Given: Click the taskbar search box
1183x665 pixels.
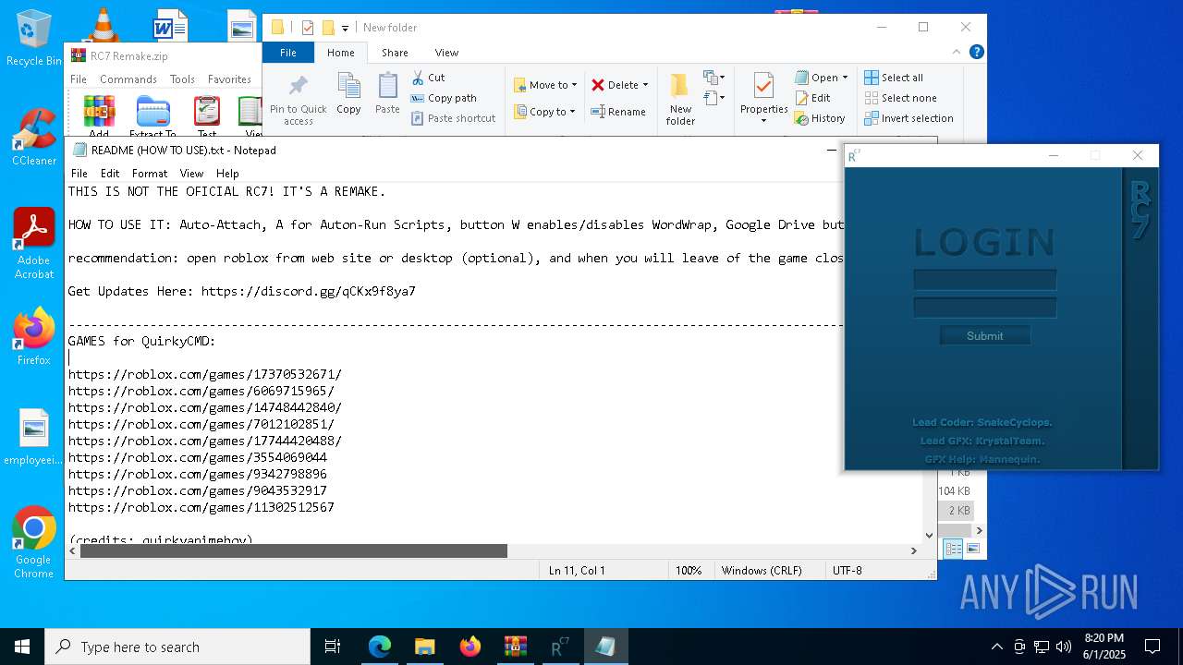Looking at the screenshot, I should (177, 647).
